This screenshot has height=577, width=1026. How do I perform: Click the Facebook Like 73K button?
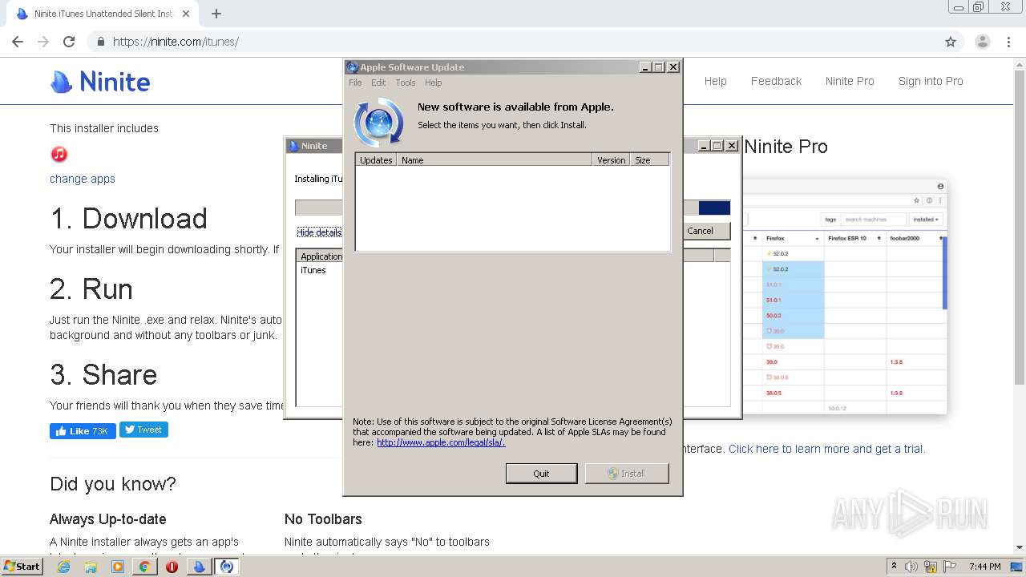83,431
